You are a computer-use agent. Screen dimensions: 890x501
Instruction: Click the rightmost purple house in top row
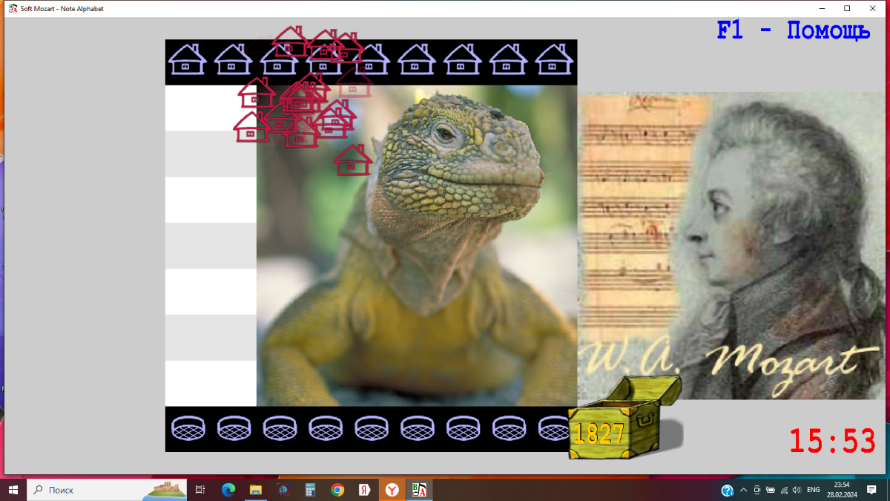point(554,59)
